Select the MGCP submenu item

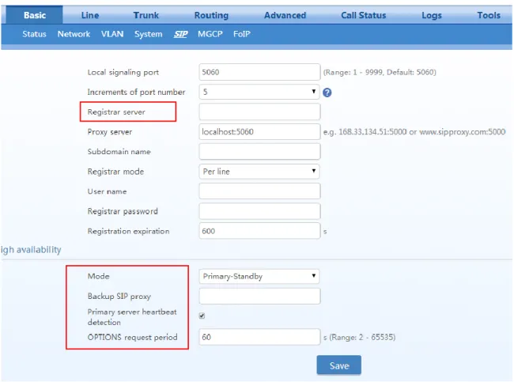point(210,34)
